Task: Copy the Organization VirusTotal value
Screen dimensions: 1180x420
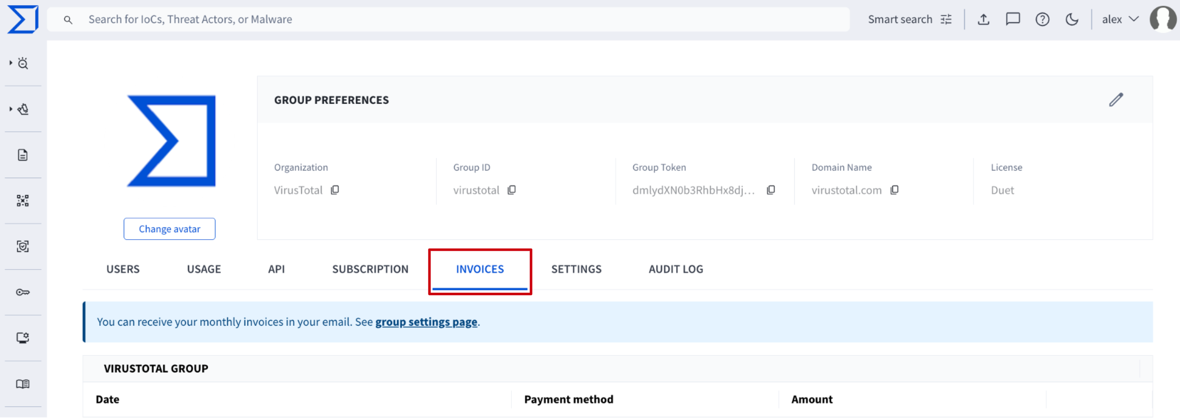Action: tap(335, 190)
